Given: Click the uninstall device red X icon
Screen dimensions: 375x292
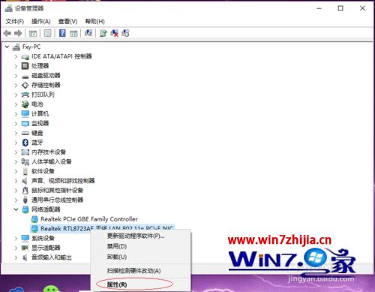Looking at the screenshot, I should (115, 33).
